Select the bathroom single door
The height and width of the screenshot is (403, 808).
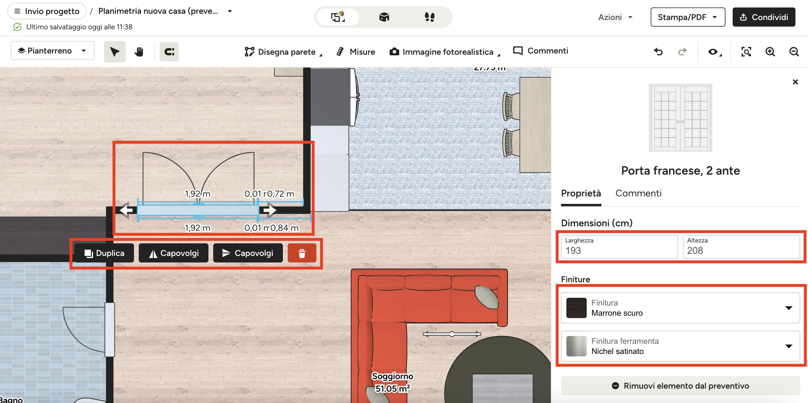pyautogui.click(x=109, y=330)
